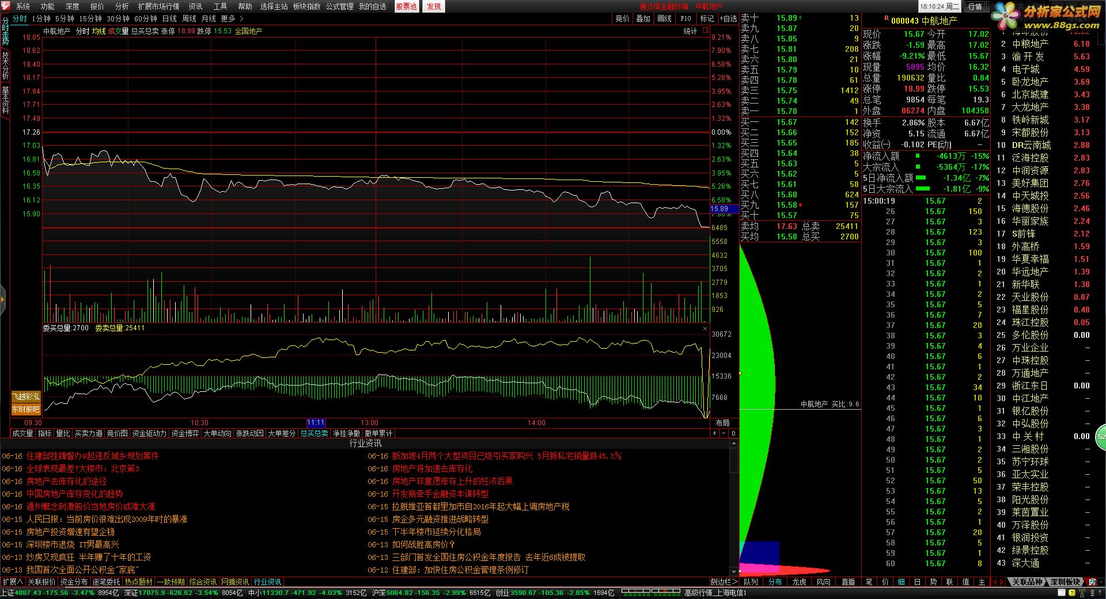Switch to the 直播 tab

[848, 582]
